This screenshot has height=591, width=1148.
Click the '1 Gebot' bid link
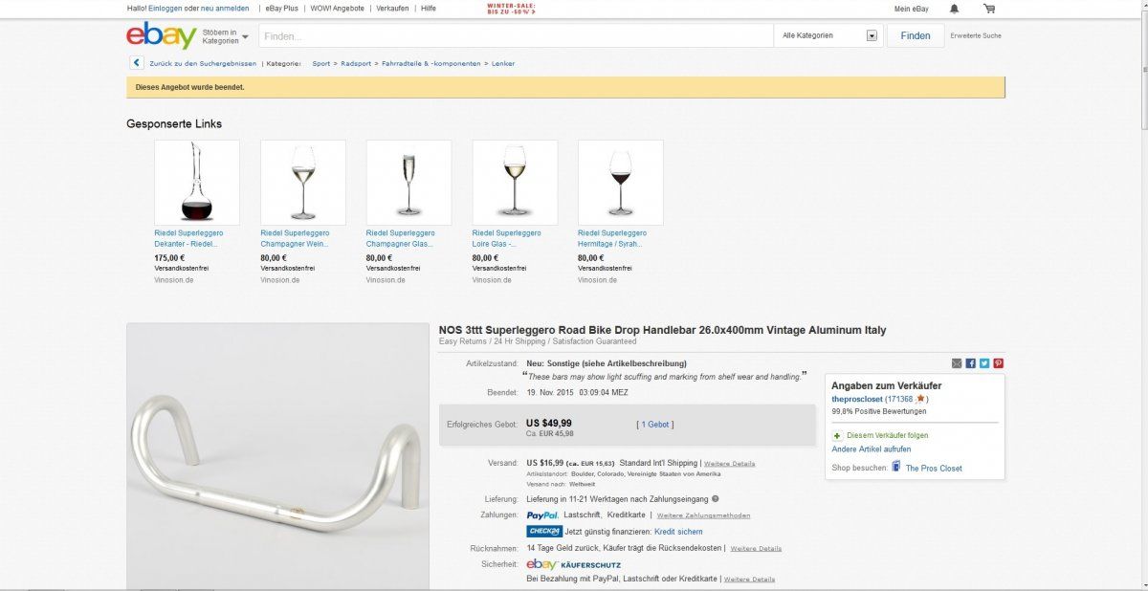(x=654, y=424)
